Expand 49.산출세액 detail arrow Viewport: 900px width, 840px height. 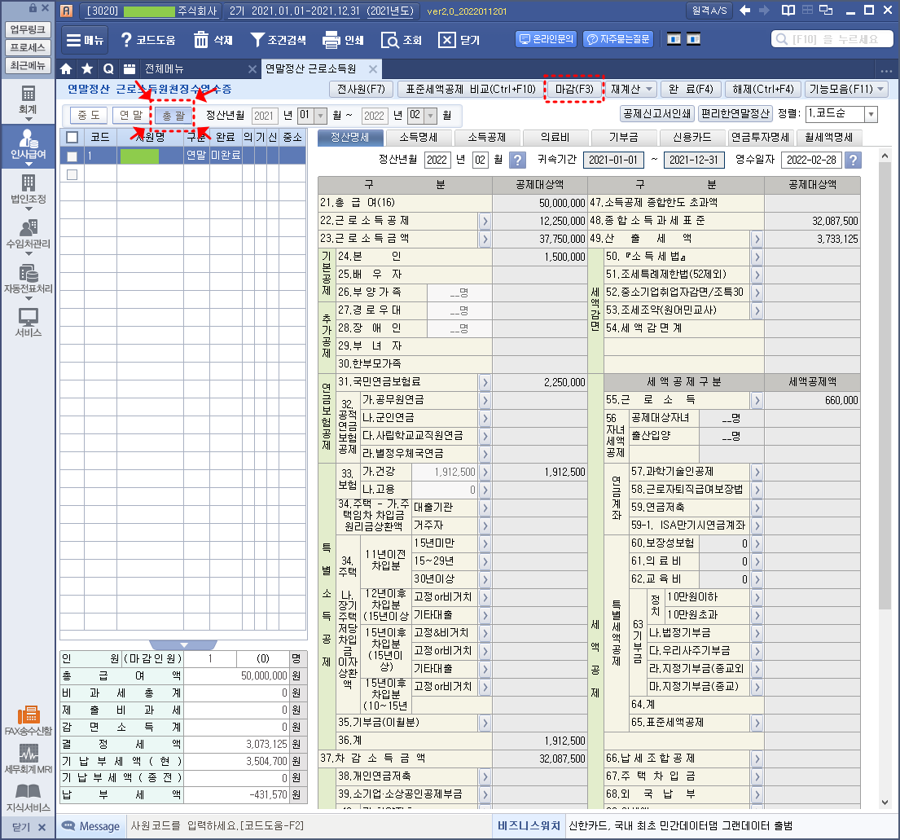click(x=757, y=239)
